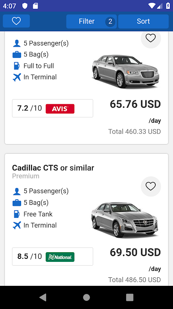Tap the fuel pump icon beside Full to Full
The width and height of the screenshot is (173, 309).
(17, 66)
